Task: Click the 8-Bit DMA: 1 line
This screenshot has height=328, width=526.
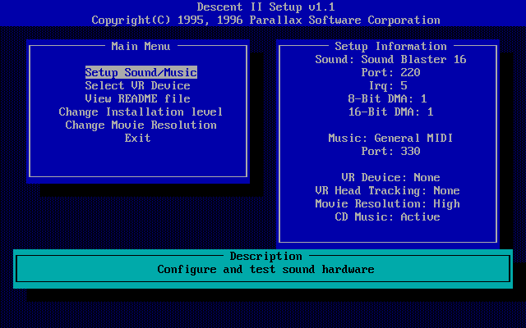Action: click(x=387, y=98)
